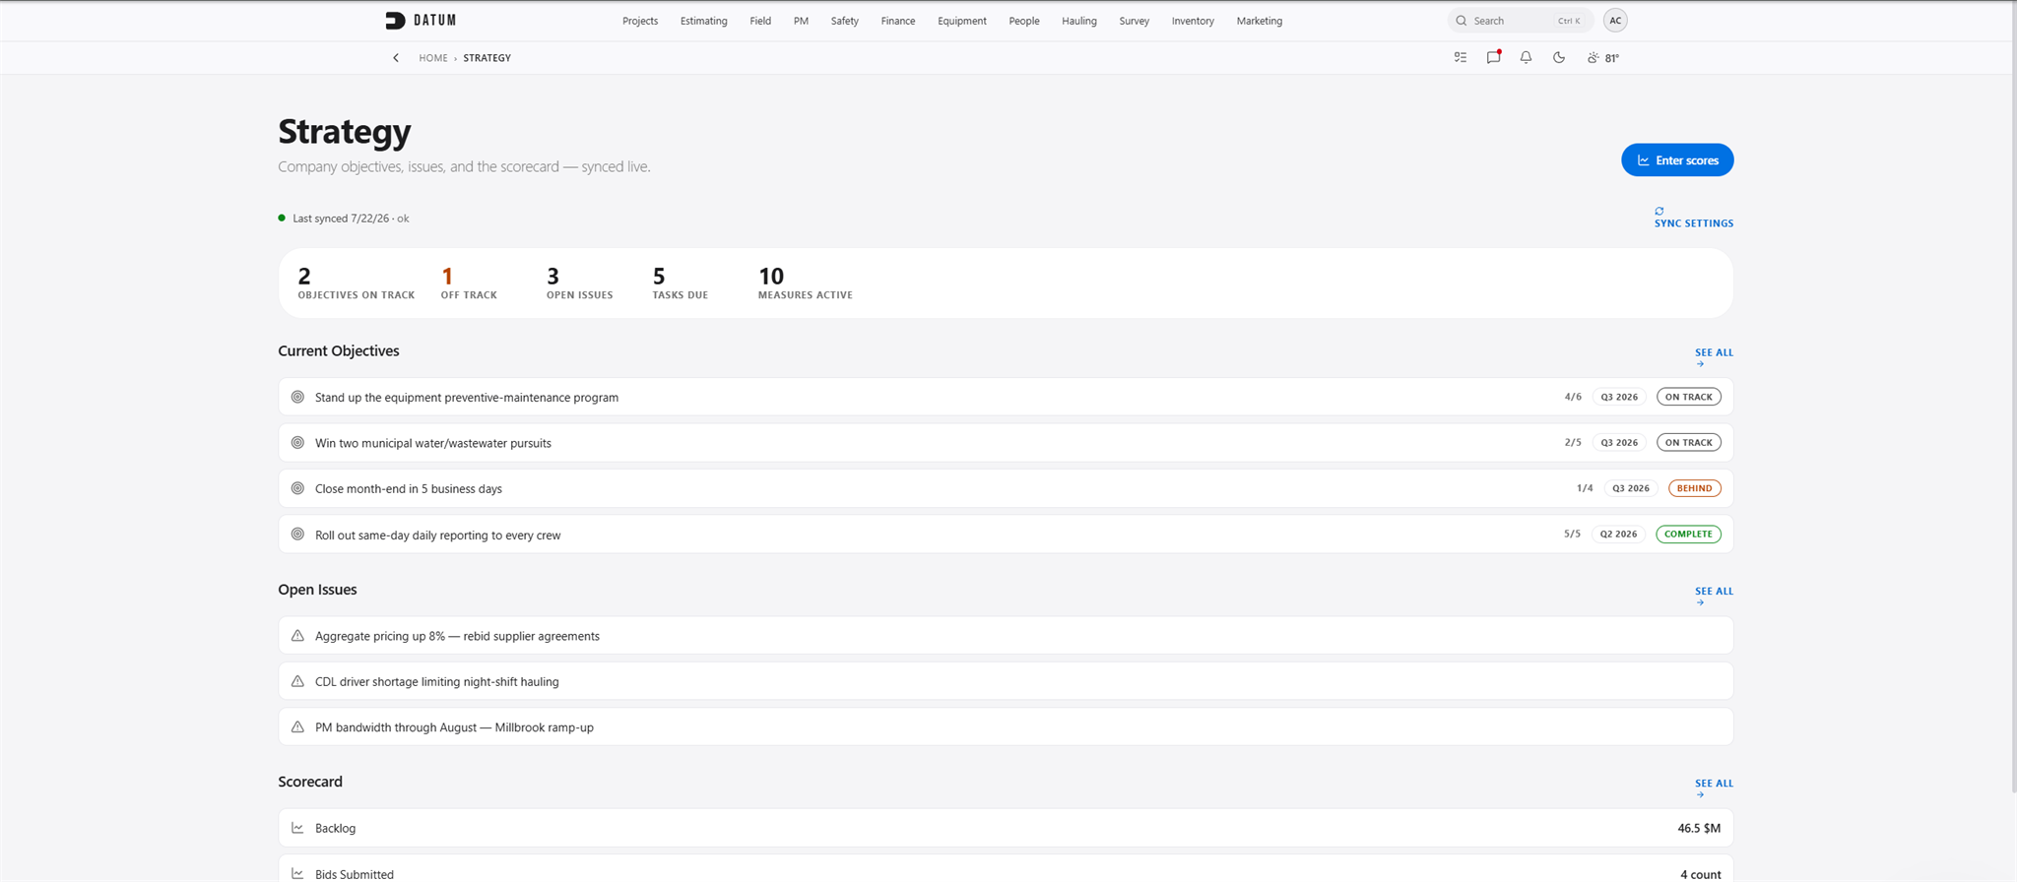Click the target icon beside water/wastewater pursuits
The image size is (2017, 882).
pos(297,443)
